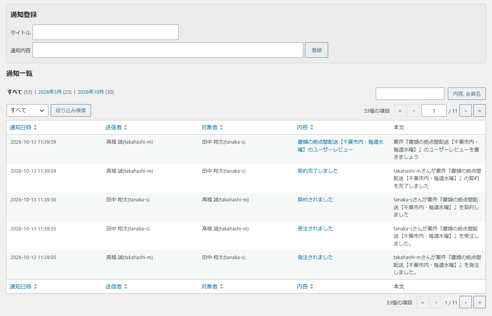Image resolution: width=492 pixels, height=316 pixels.
Task: Open 書類の拠点間配送 ユーザーレビュー notification link
Action: coord(341,146)
